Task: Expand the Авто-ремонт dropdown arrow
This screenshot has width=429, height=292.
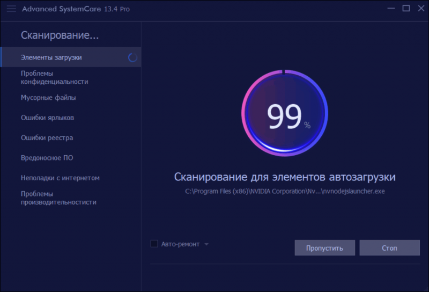Action: coord(206,244)
